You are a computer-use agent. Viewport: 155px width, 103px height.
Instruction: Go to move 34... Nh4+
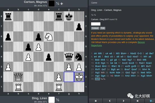tap(149, 76)
